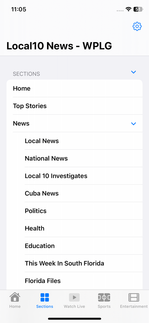Tap the Entertainment film strip icon
This screenshot has width=149, height=323.
tap(134, 297)
